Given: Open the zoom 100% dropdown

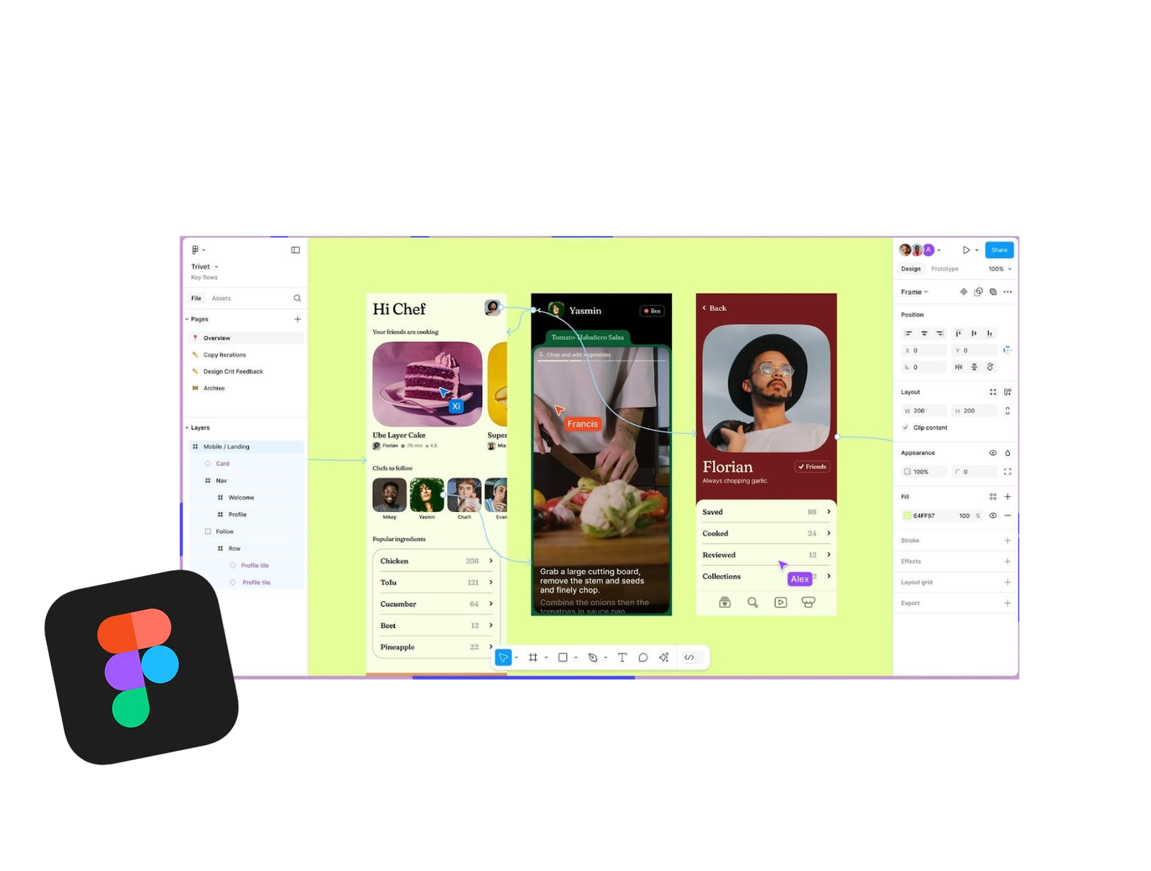Looking at the screenshot, I should [x=1000, y=269].
